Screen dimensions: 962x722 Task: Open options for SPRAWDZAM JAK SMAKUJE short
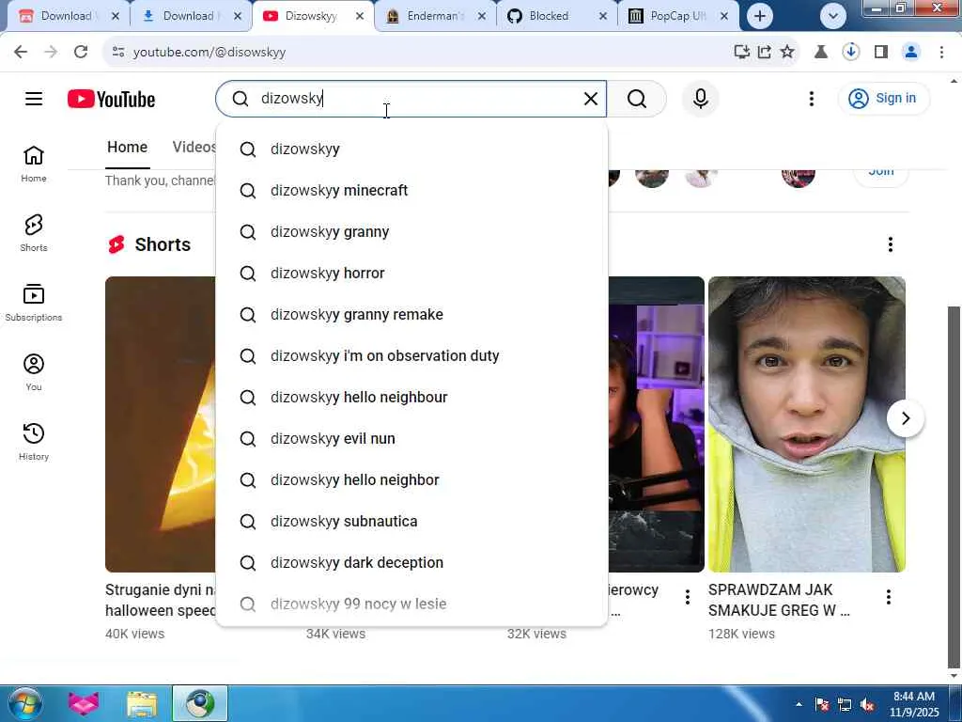tap(889, 597)
